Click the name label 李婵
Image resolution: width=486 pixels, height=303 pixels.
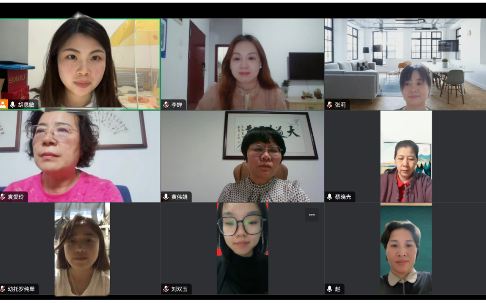click(177, 105)
